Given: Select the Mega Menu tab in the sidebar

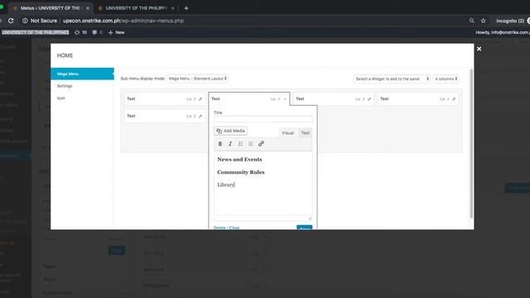Looking at the screenshot, I should tap(82, 74).
